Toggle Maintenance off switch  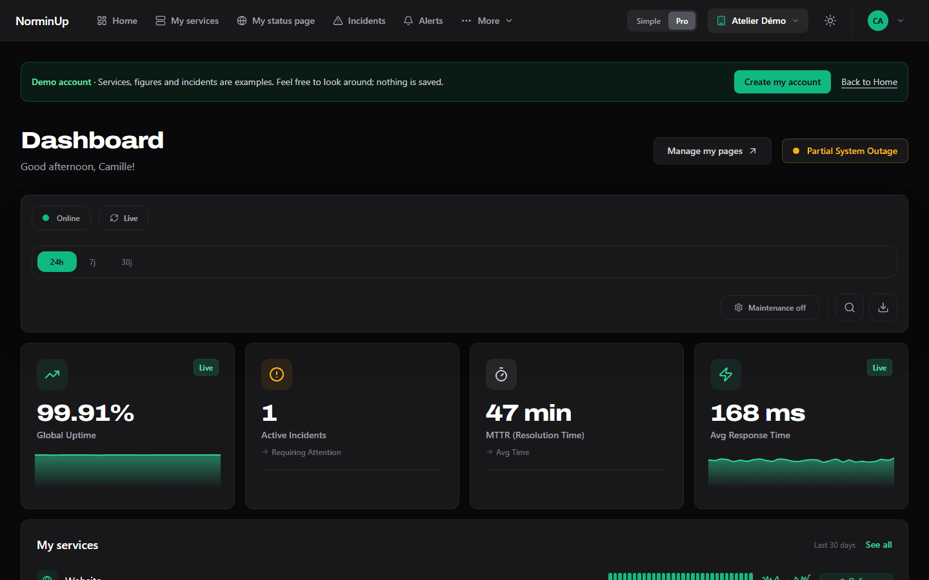(770, 307)
